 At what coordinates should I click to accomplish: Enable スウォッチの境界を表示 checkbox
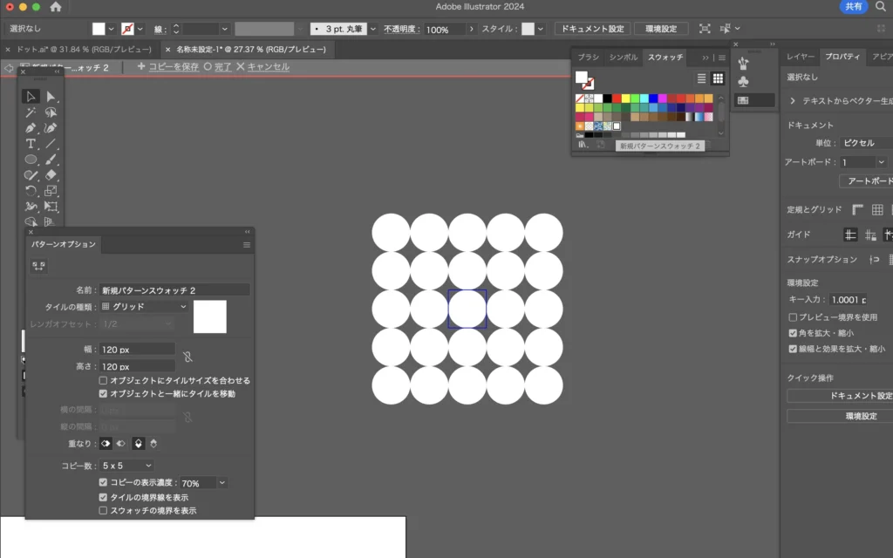104,510
